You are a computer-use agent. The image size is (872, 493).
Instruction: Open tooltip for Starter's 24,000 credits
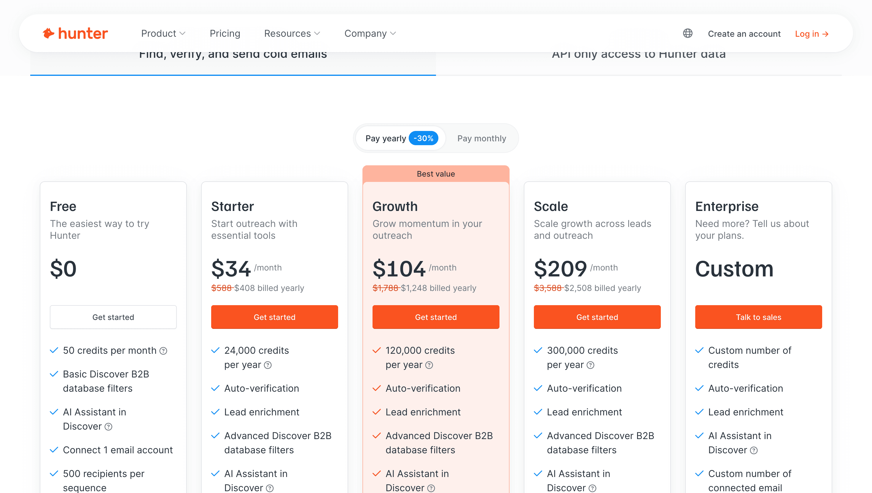tap(268, 365)
